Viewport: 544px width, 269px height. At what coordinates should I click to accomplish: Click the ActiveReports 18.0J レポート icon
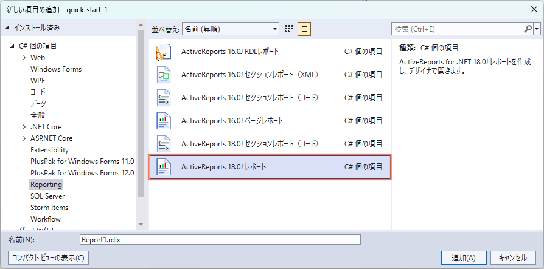(x=164, y=167)
